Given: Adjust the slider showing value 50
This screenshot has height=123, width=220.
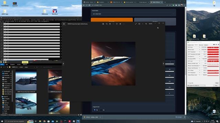Looking at the screenshot, I should coord(169,71).
